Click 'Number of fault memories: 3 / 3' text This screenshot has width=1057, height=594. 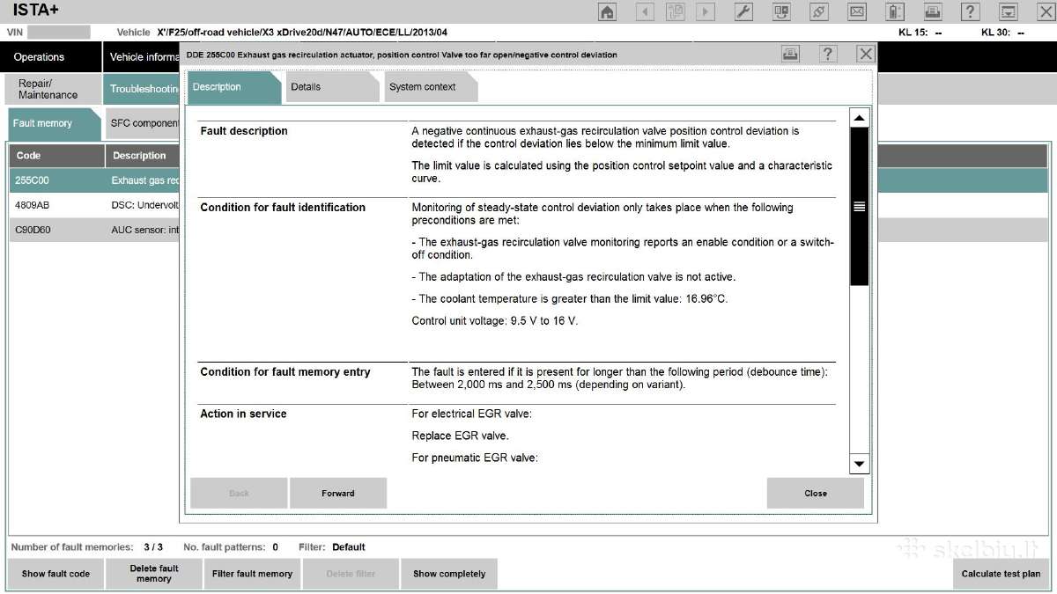click(x=87, y=546)
